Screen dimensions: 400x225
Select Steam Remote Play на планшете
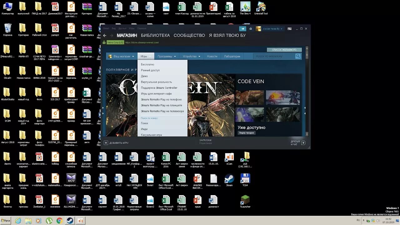point(162,105)
